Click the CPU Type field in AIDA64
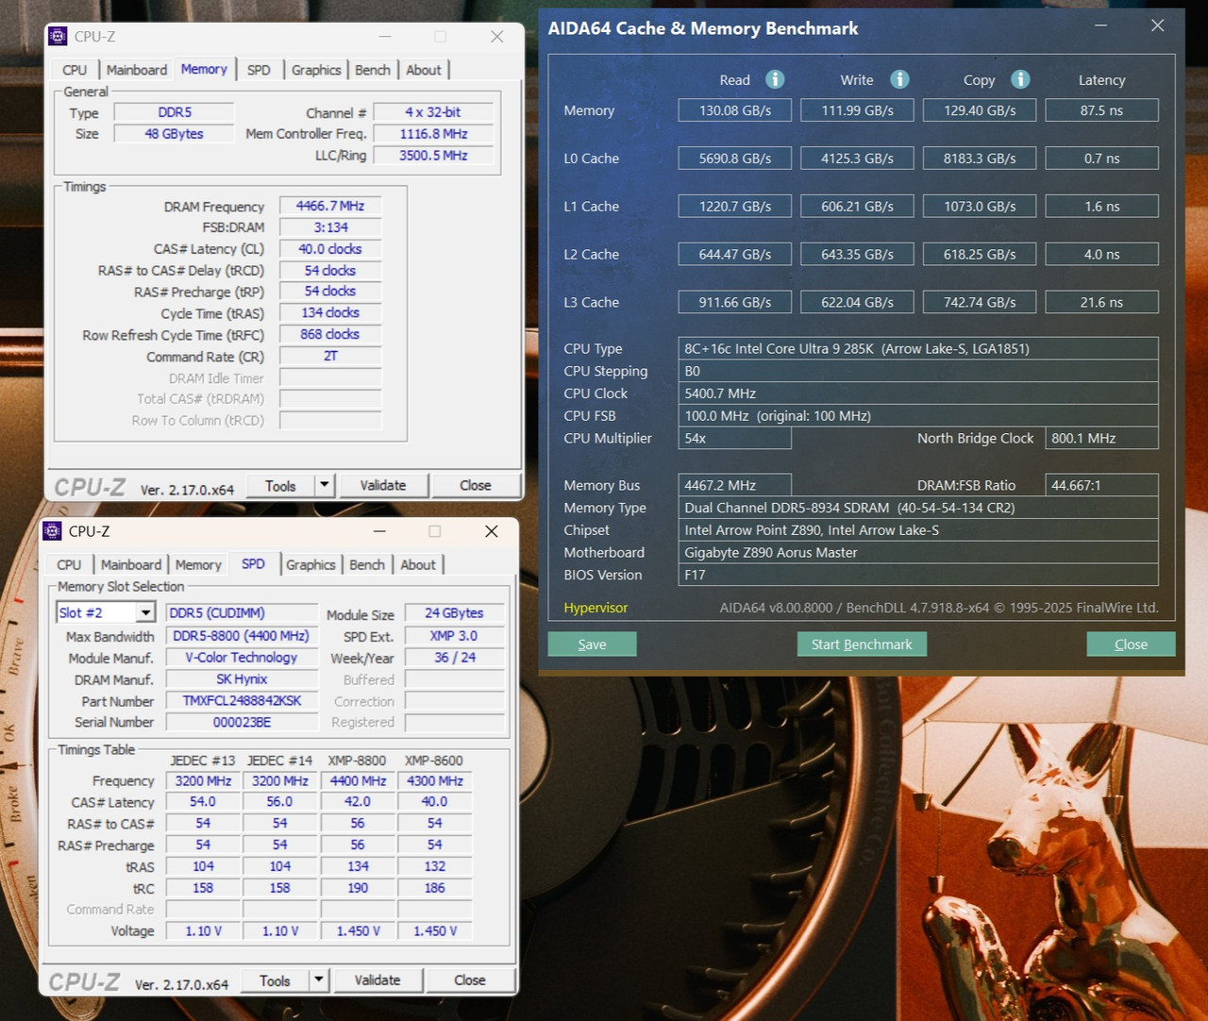Viewport: 1208px width, 1021px height. click(918, 348)
